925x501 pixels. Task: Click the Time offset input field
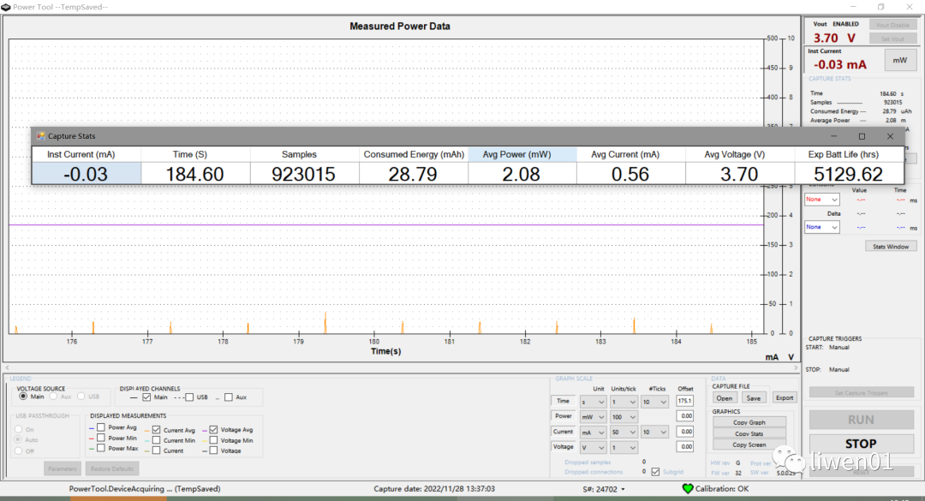684,402
